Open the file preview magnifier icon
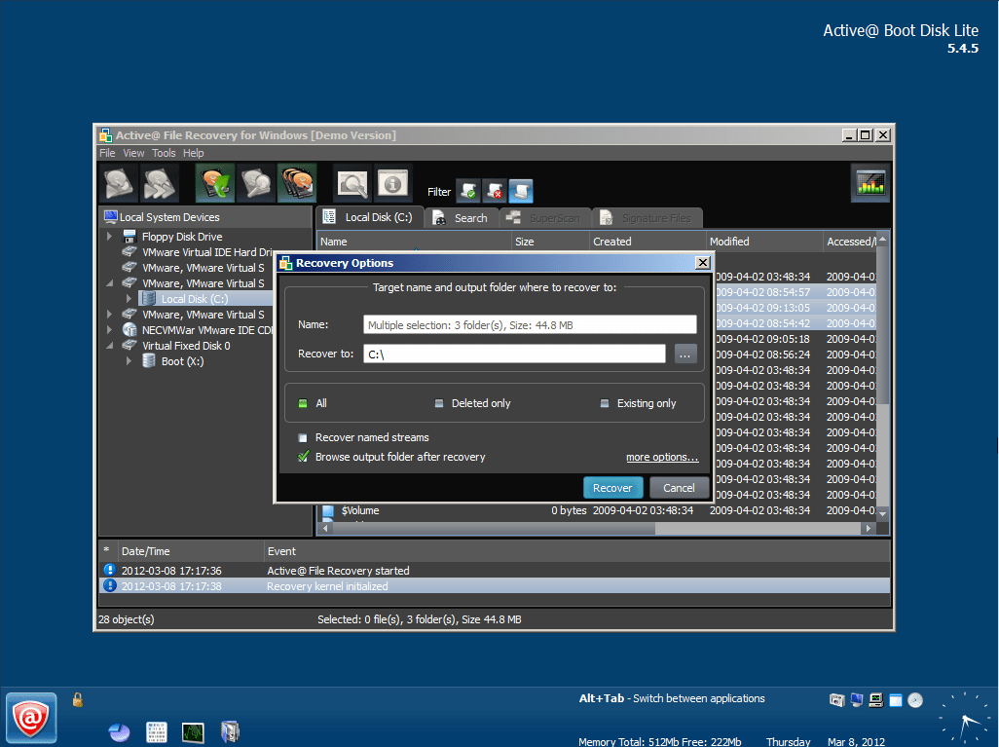This screenshot has width=999, height=747. (351, 182)
